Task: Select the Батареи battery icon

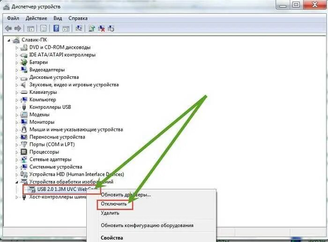Action: tap(23, 62)
